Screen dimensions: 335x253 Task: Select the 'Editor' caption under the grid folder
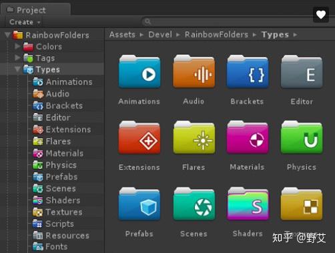(302, 101)
